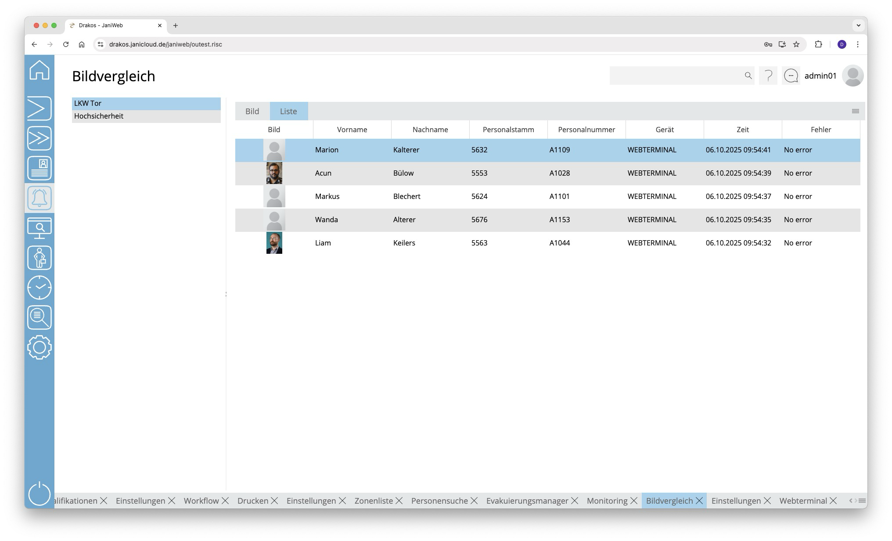Open the home icon in sidebar
892x541 pixels.
(40, 70)
